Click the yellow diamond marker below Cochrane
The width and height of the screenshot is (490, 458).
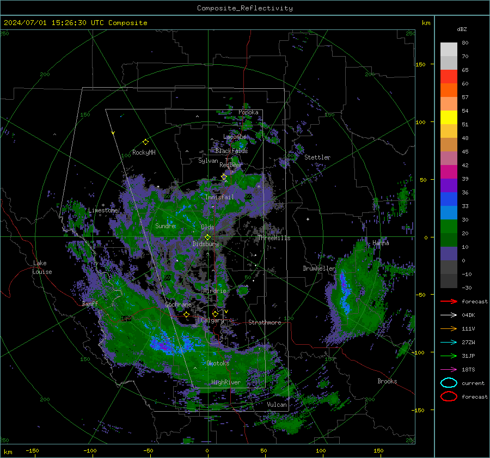[186, 315]
